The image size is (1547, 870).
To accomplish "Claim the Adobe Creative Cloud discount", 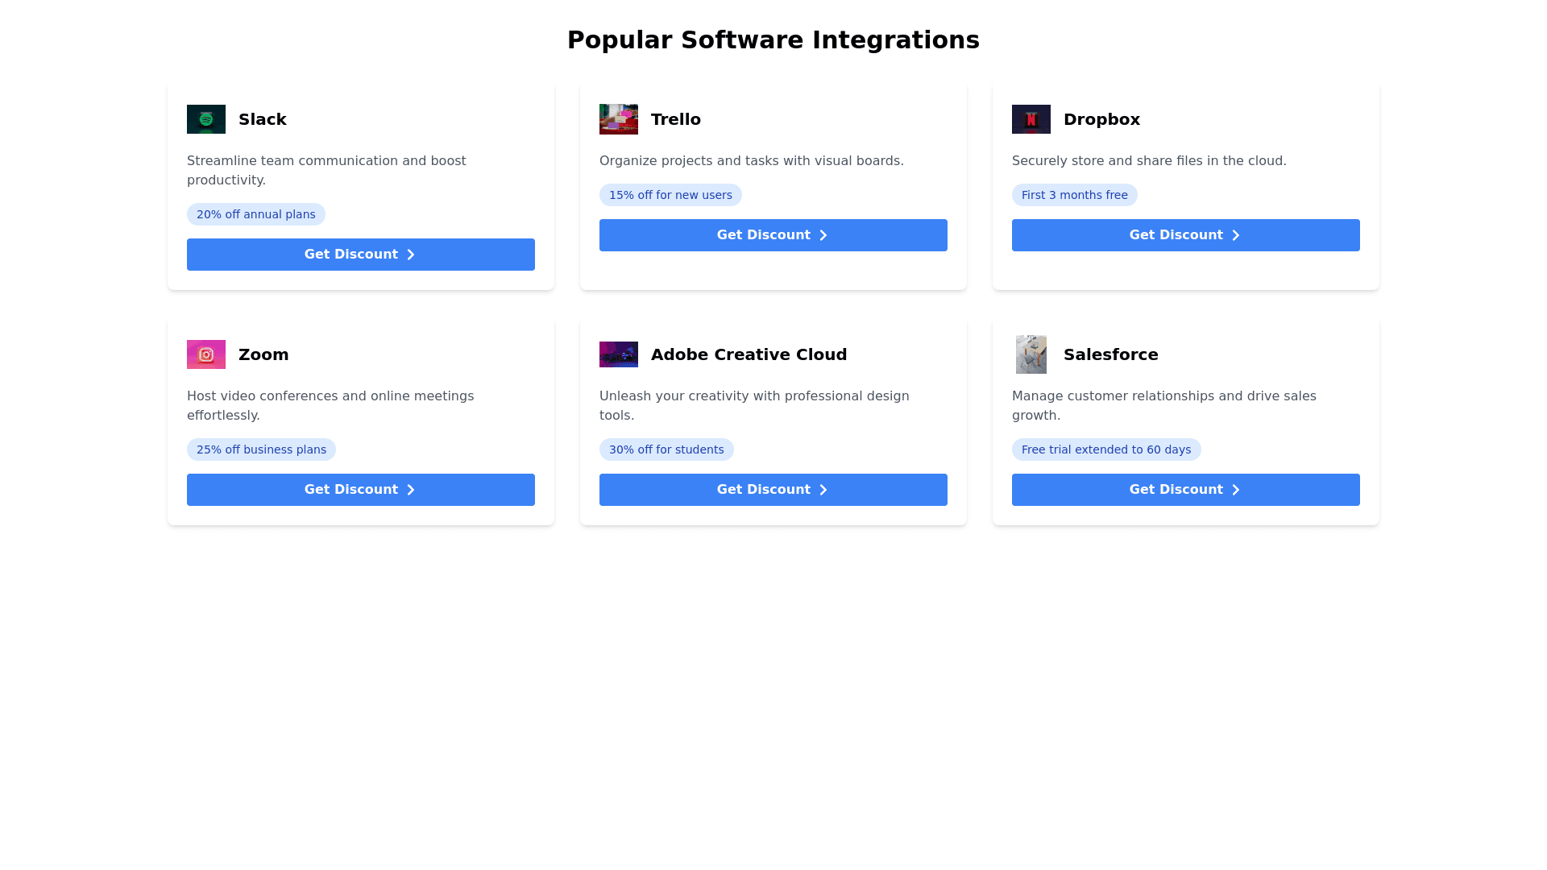I will pyautogui.click(x=773, y=490).
